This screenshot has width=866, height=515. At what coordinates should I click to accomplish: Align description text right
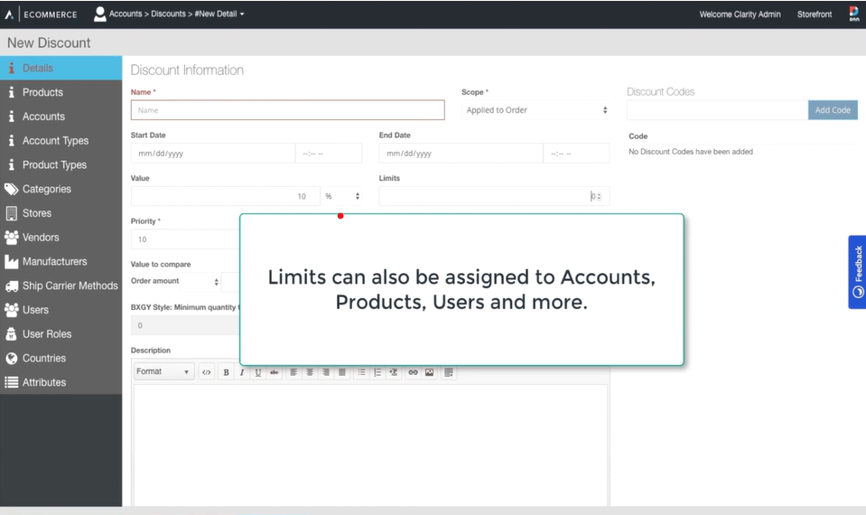[326, 372]
